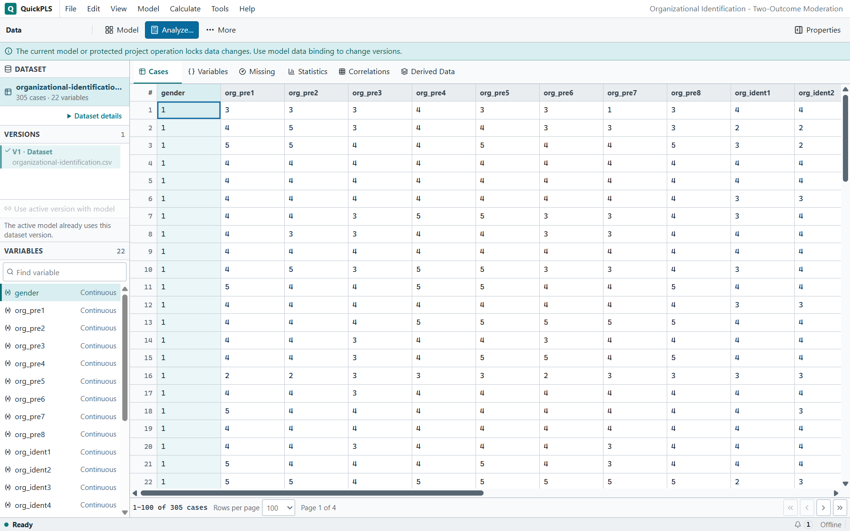Select the gender variable in list
Image resolution: width=850 pixels, height=531 pixels.
[x=60, y=293]
